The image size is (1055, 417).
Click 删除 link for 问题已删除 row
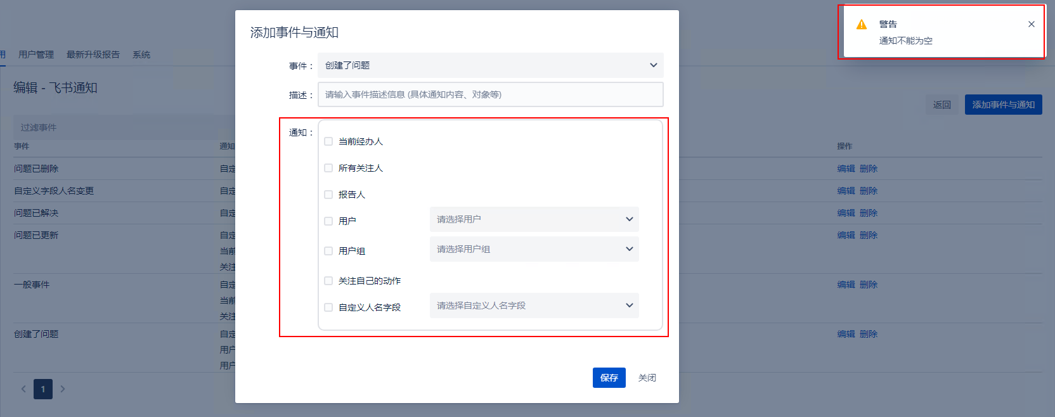(x=869, y=169)
